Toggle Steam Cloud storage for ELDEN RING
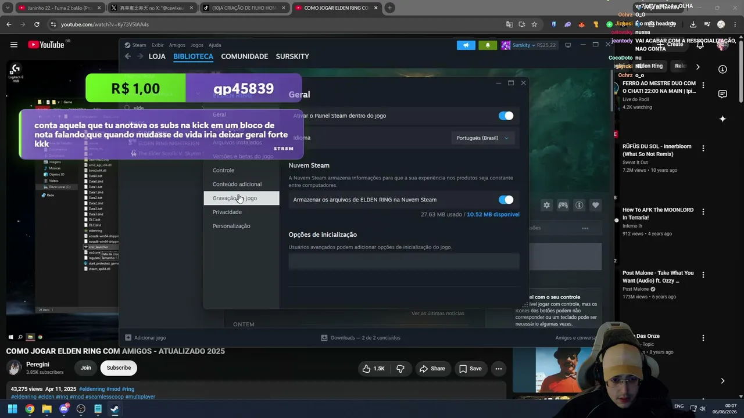 pos(506,200)
